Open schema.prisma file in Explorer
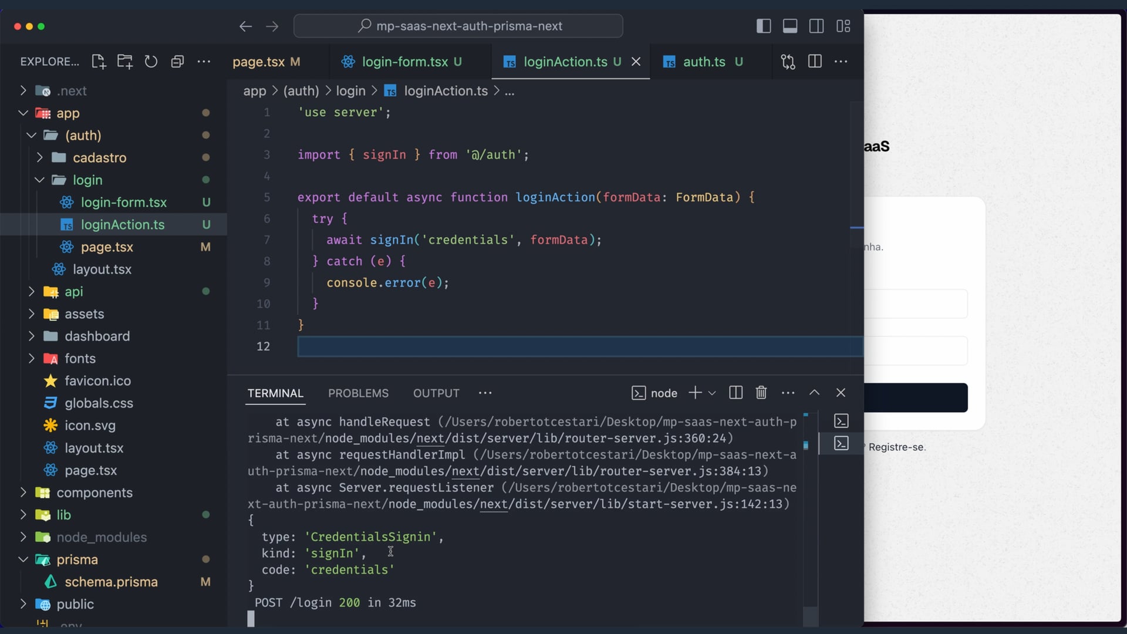This screenshot has height=634, width=1127. coord(111,582)
